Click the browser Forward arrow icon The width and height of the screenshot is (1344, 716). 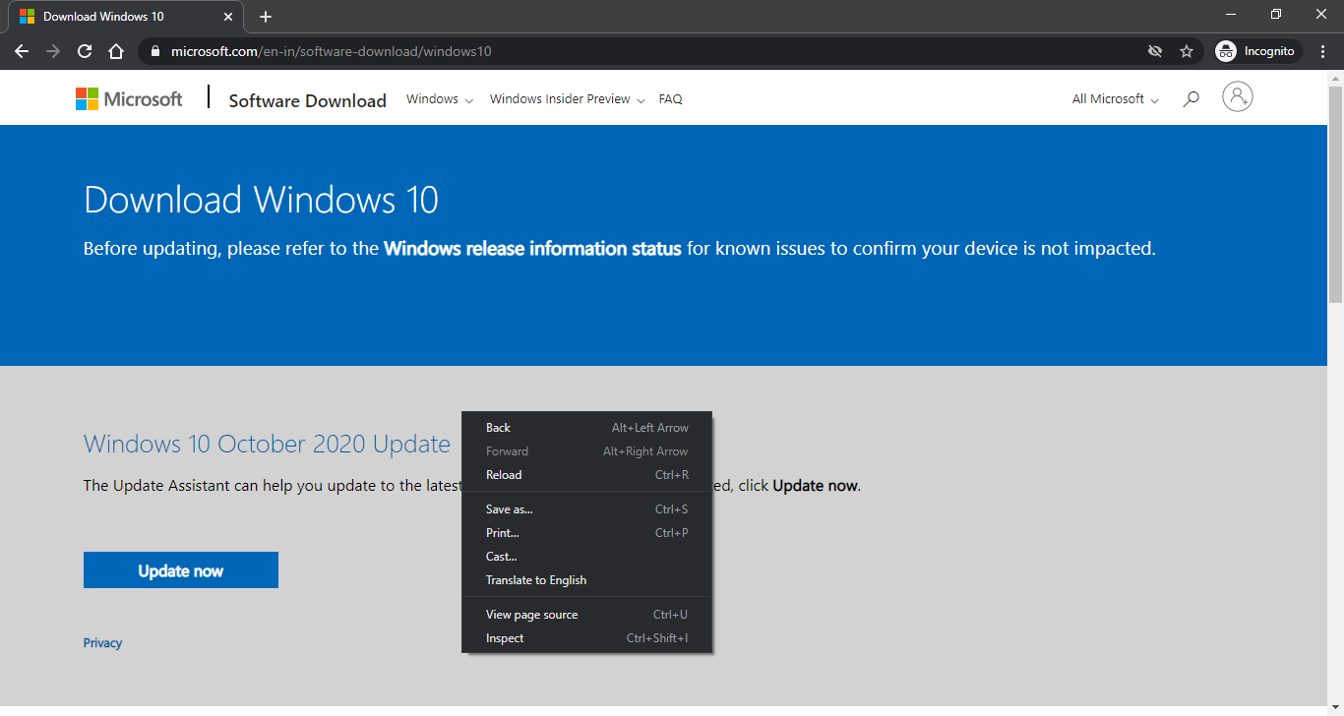[53, 51]
